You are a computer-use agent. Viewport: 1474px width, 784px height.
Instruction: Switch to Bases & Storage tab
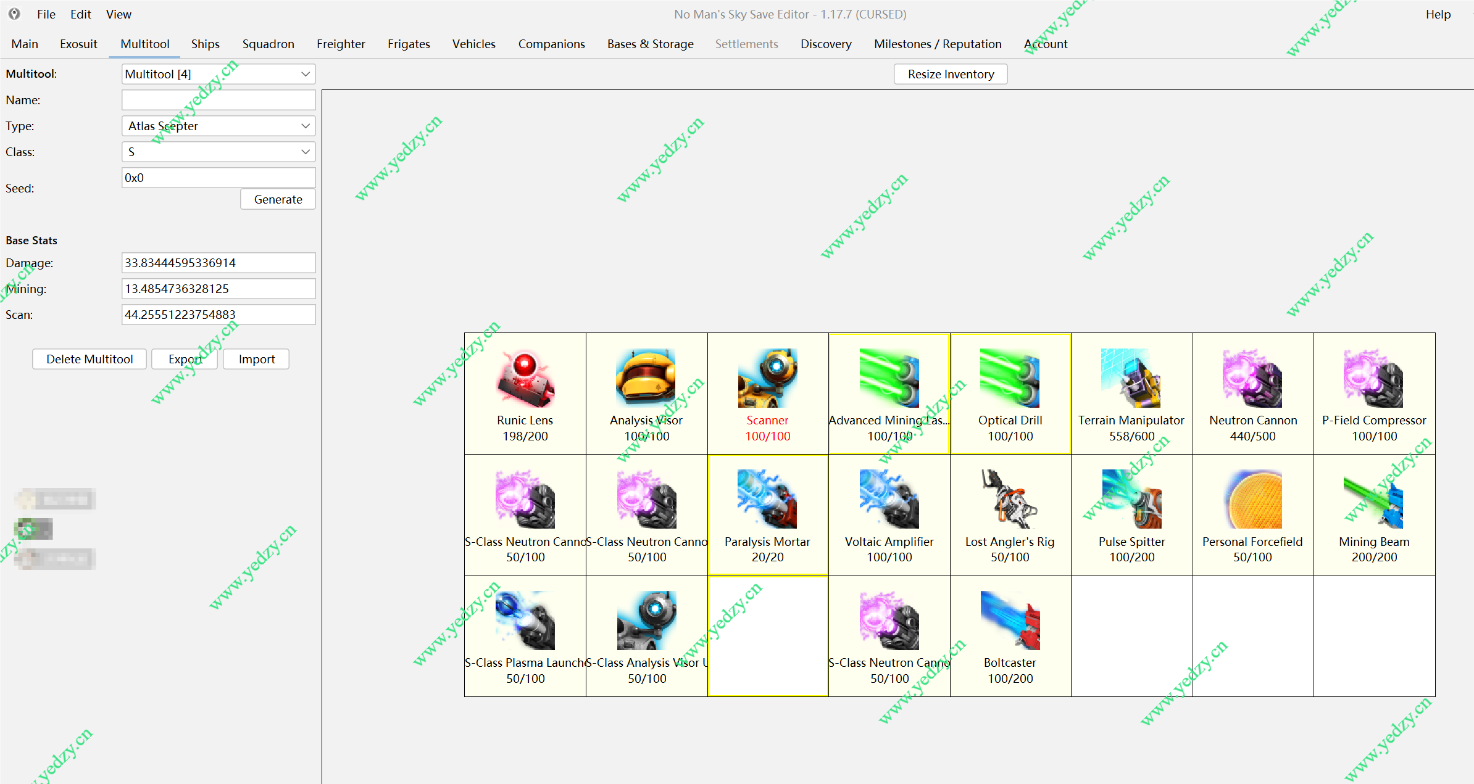pyautogui.click(x=651, y=44)
